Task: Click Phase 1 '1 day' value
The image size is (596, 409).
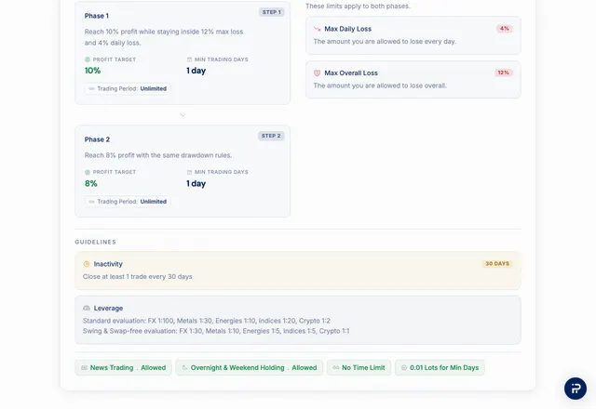Action: (196, 71)
